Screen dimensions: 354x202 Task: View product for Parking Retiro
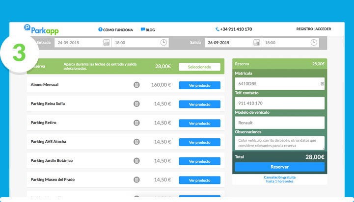[x=199, y=123]
